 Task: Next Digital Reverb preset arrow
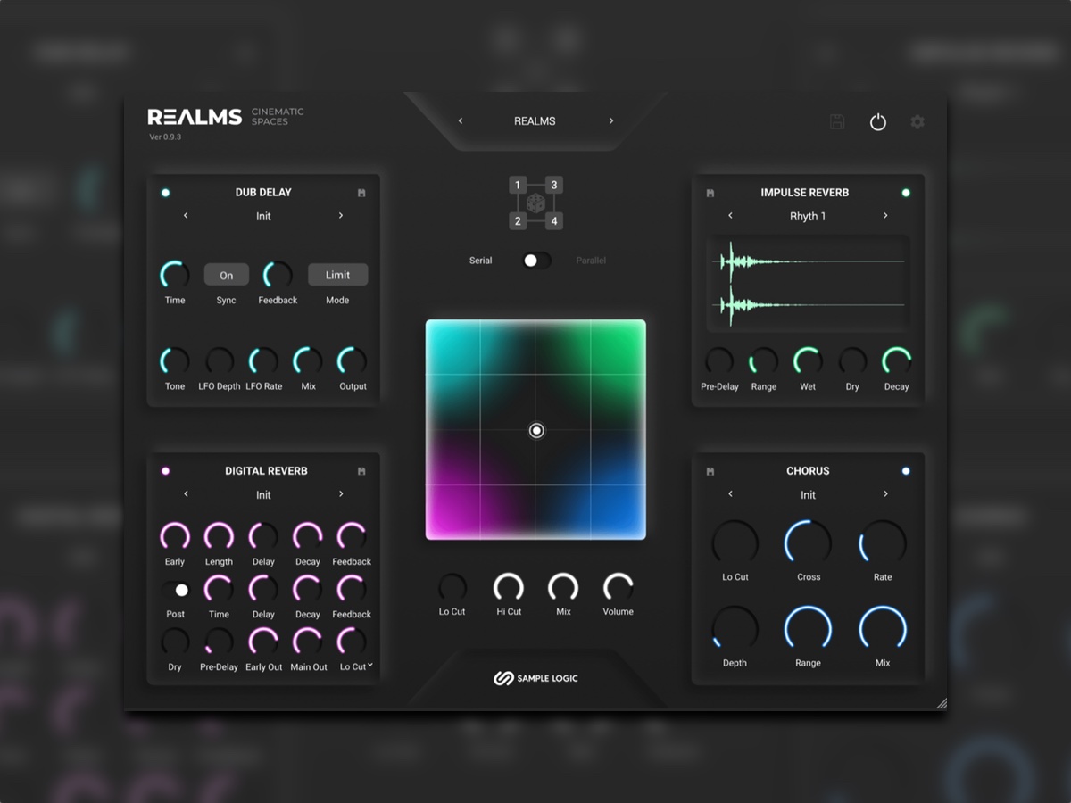(x=341, y=494)
